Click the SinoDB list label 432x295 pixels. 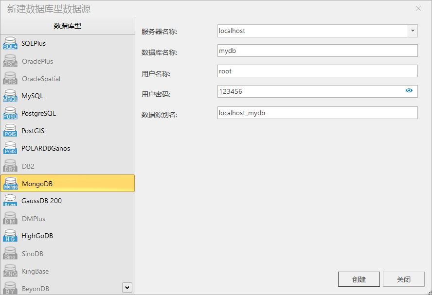click(x=33, y=254)
